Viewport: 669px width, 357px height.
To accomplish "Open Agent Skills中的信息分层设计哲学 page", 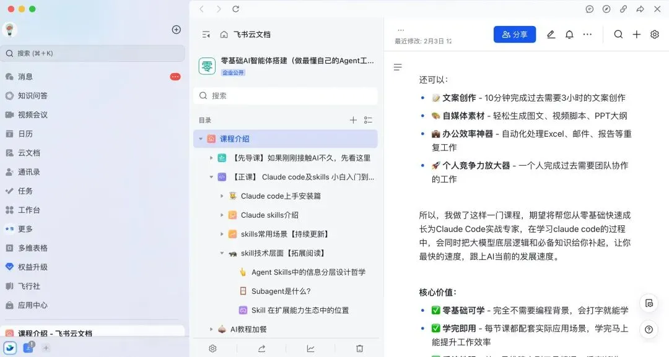I will point(308,272).
